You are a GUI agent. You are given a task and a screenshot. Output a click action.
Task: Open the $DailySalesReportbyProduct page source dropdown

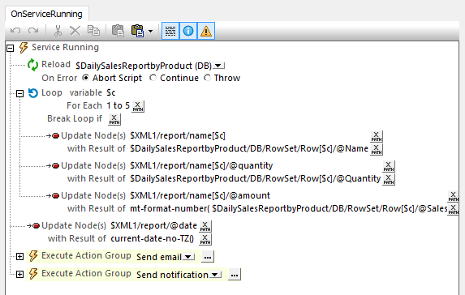[219, 66]
